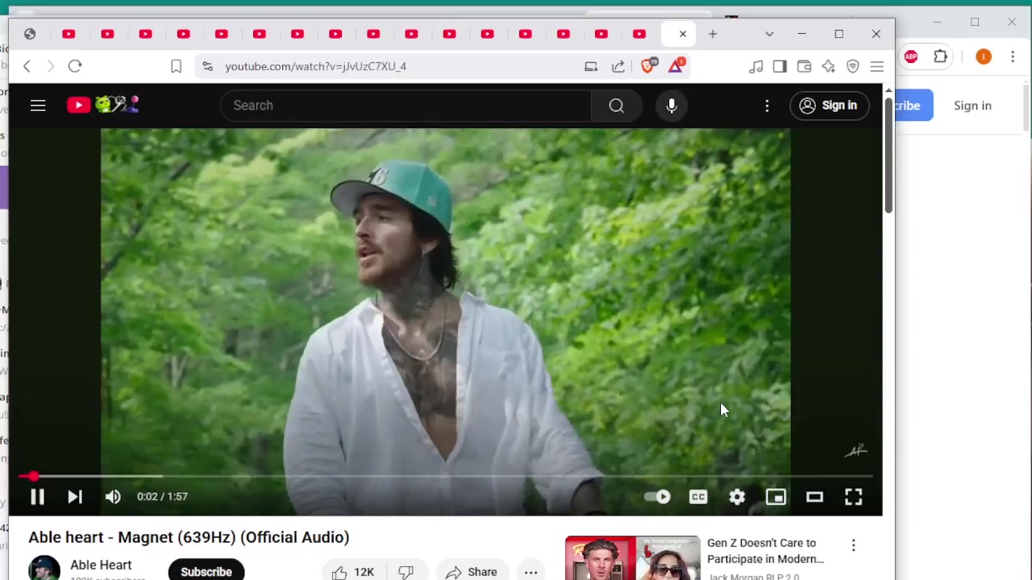Like the video, 12K thumbs up

353,572
